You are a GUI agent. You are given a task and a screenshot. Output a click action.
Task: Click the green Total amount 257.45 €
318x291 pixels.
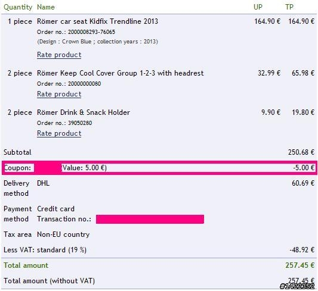300,265
